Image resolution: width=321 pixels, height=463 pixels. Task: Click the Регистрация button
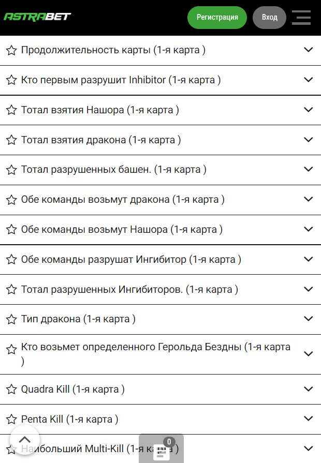217,17
